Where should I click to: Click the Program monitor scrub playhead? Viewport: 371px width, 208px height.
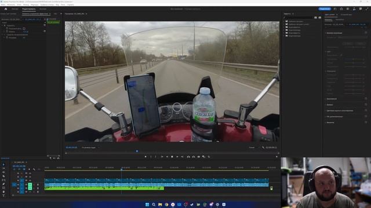(x=137, y=151)
